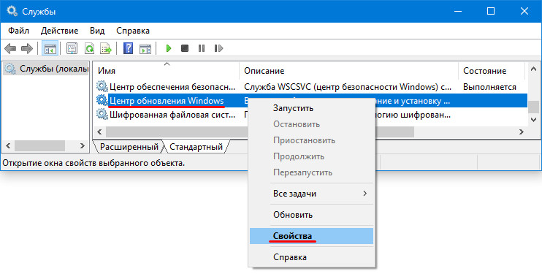Click gear icon of Центр обеспечения безопасности

102,86
